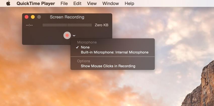Open the Apple menu
Screen dimensions: 214x106
click(8, 3)
